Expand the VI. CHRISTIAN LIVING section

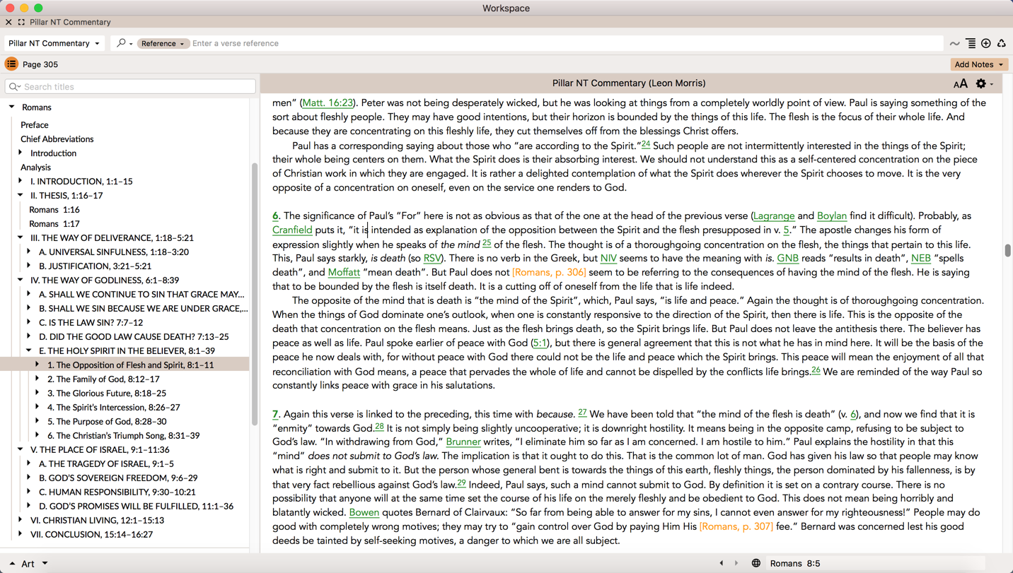click(21, 520)
